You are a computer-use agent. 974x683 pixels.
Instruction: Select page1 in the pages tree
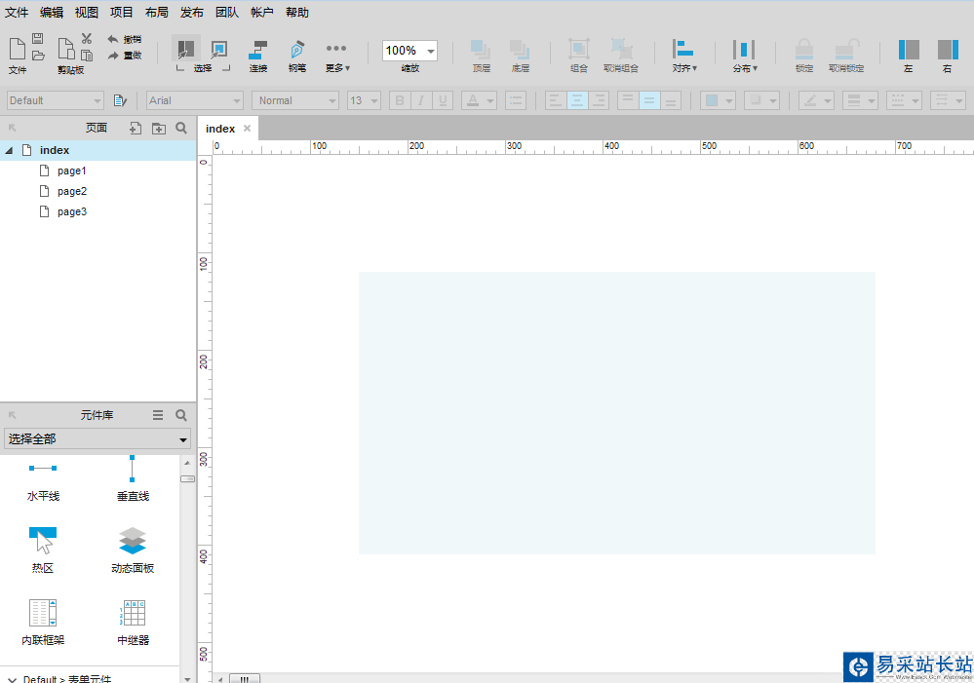coord(71,171)
